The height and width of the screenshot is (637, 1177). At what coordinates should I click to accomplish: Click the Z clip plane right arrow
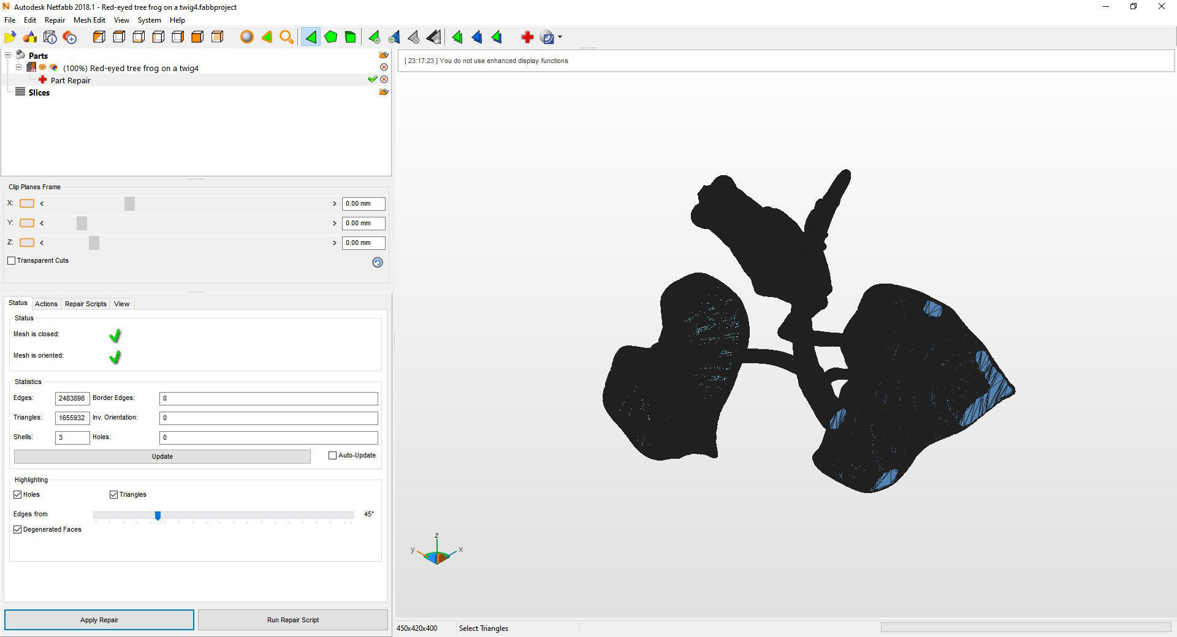335,243
